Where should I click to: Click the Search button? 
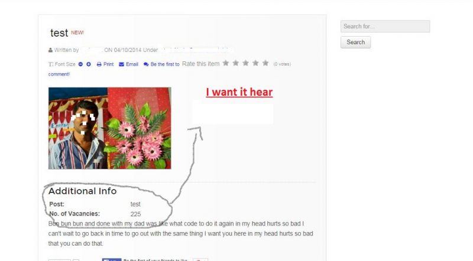point(356,42)
